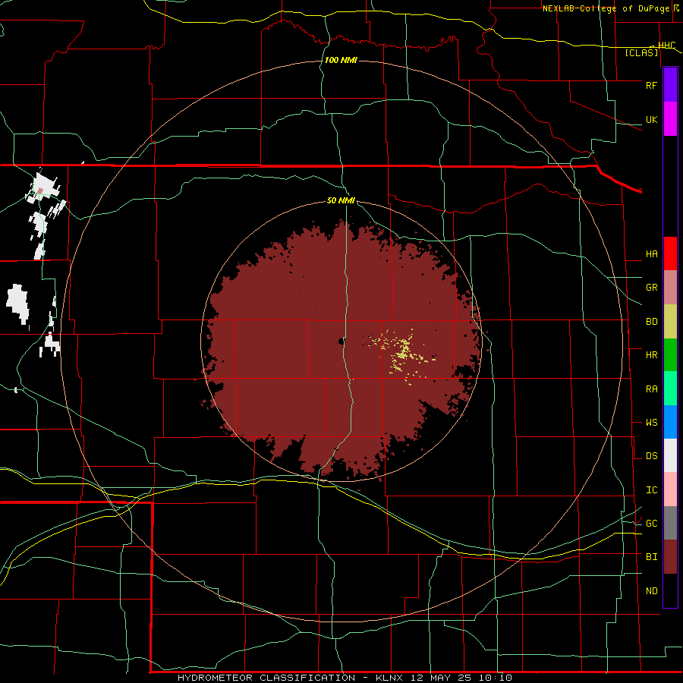Image resolution: width=683 pixels, height=683 pixels.
Task: Click the DS white legend swatch
Action: point(670,455)
